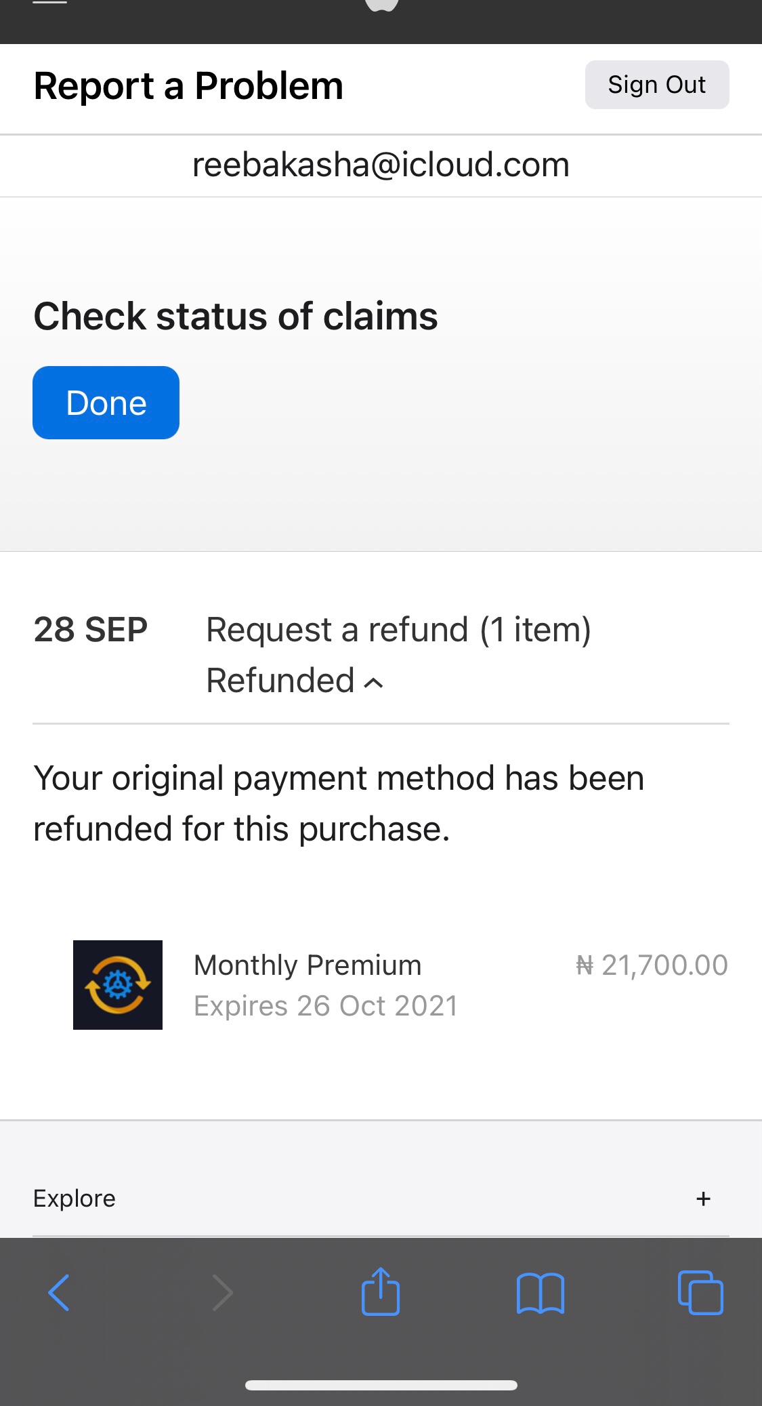Tap the 28 SEP claim date

pyautogui.click(x=91, y=630)
